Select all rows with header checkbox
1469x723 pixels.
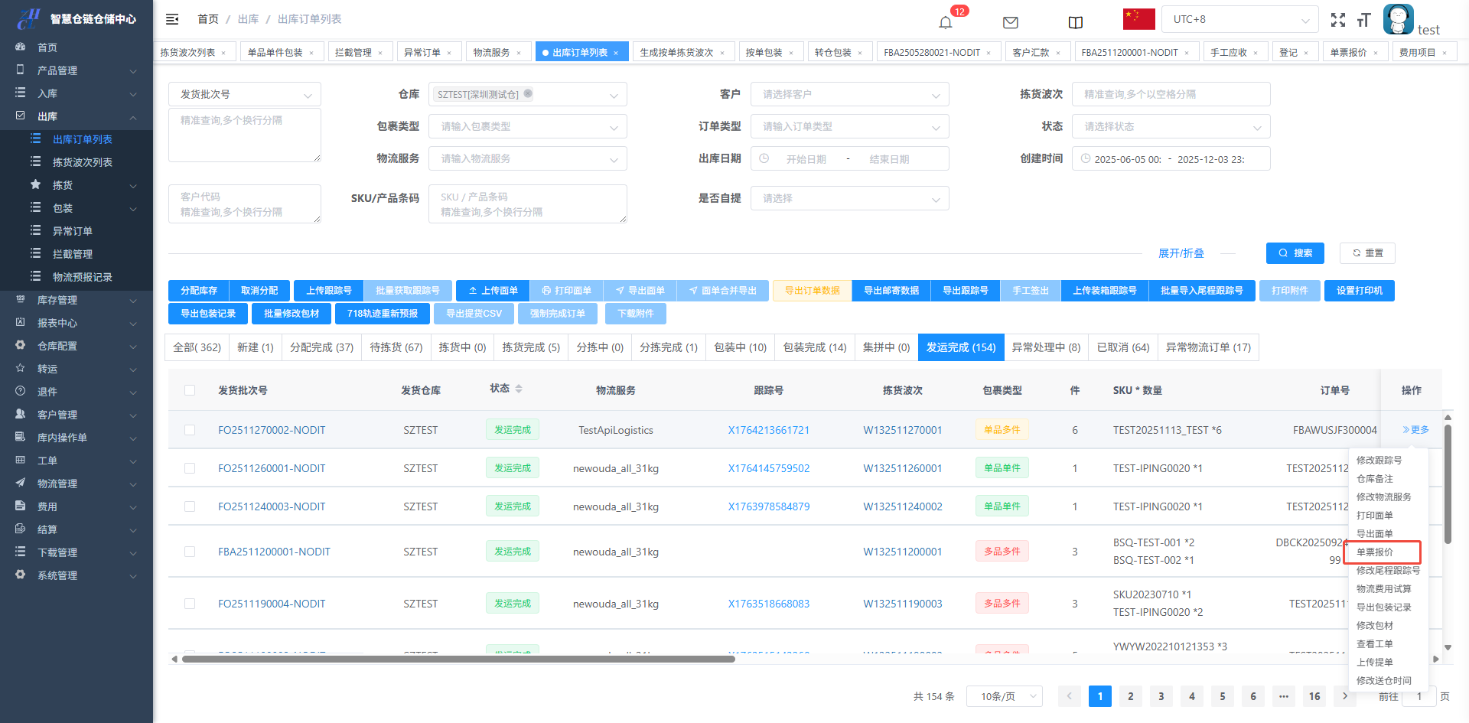(190, 390)
